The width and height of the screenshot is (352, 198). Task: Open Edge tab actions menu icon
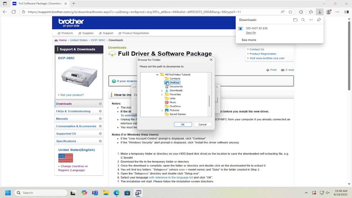pos(5,4)
